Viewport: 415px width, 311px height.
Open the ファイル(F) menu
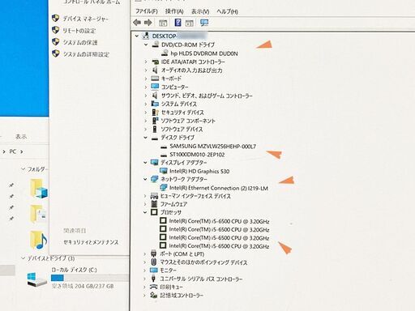coord(147,11)
